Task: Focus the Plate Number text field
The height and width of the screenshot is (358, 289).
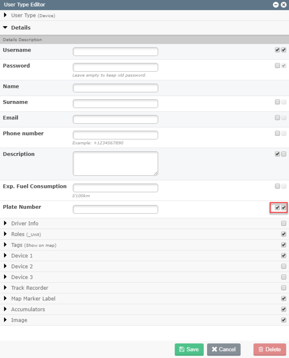Action: pyautogui.click(x=115, y=209)
